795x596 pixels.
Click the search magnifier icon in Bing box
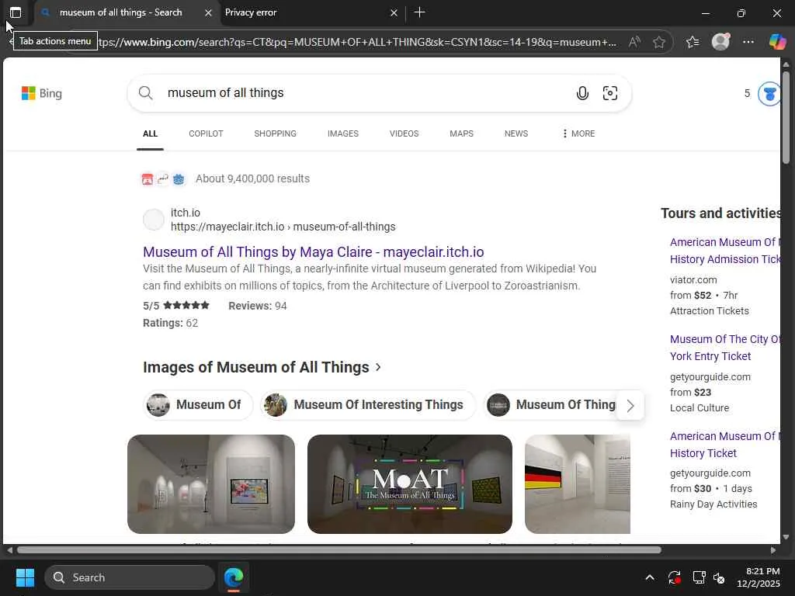pos(145,93)
